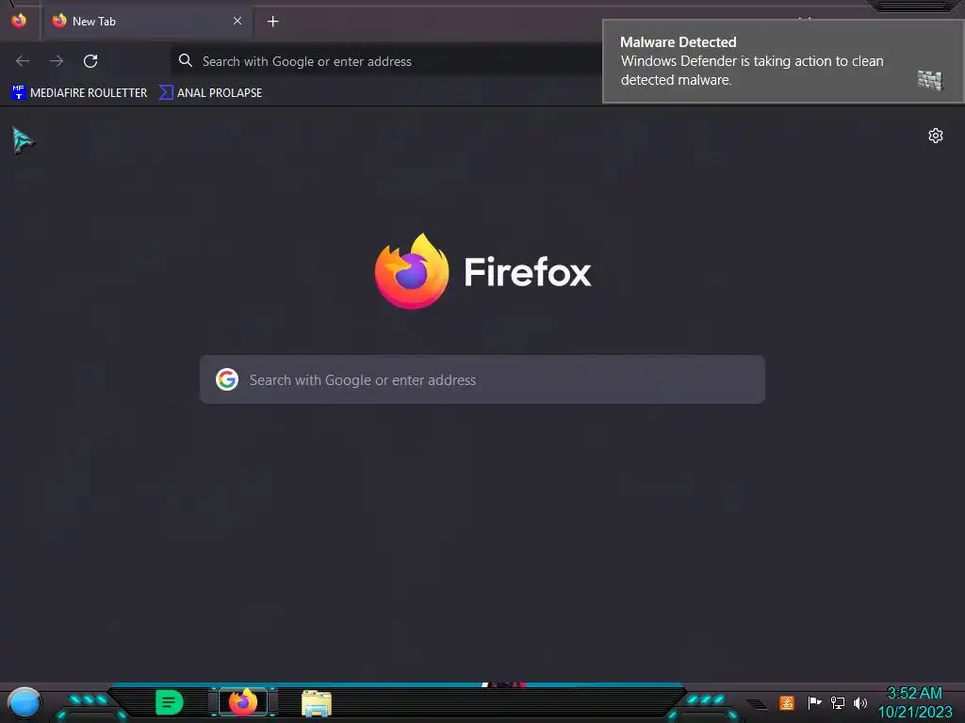Show hidden tray icons arrow

click(757, 704)
